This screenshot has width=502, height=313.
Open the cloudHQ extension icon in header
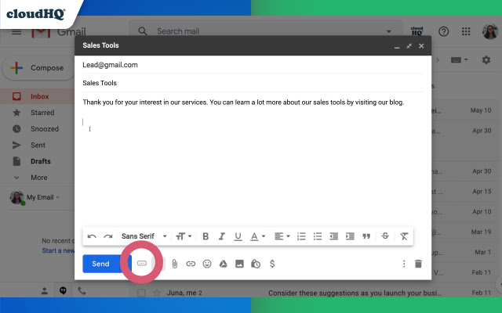click(x=417, y=31)
